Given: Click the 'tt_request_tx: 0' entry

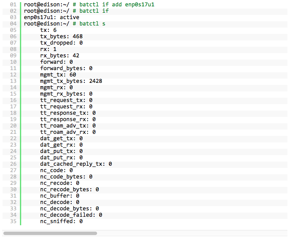Looking at the screenshot, I should pos(67,100).
